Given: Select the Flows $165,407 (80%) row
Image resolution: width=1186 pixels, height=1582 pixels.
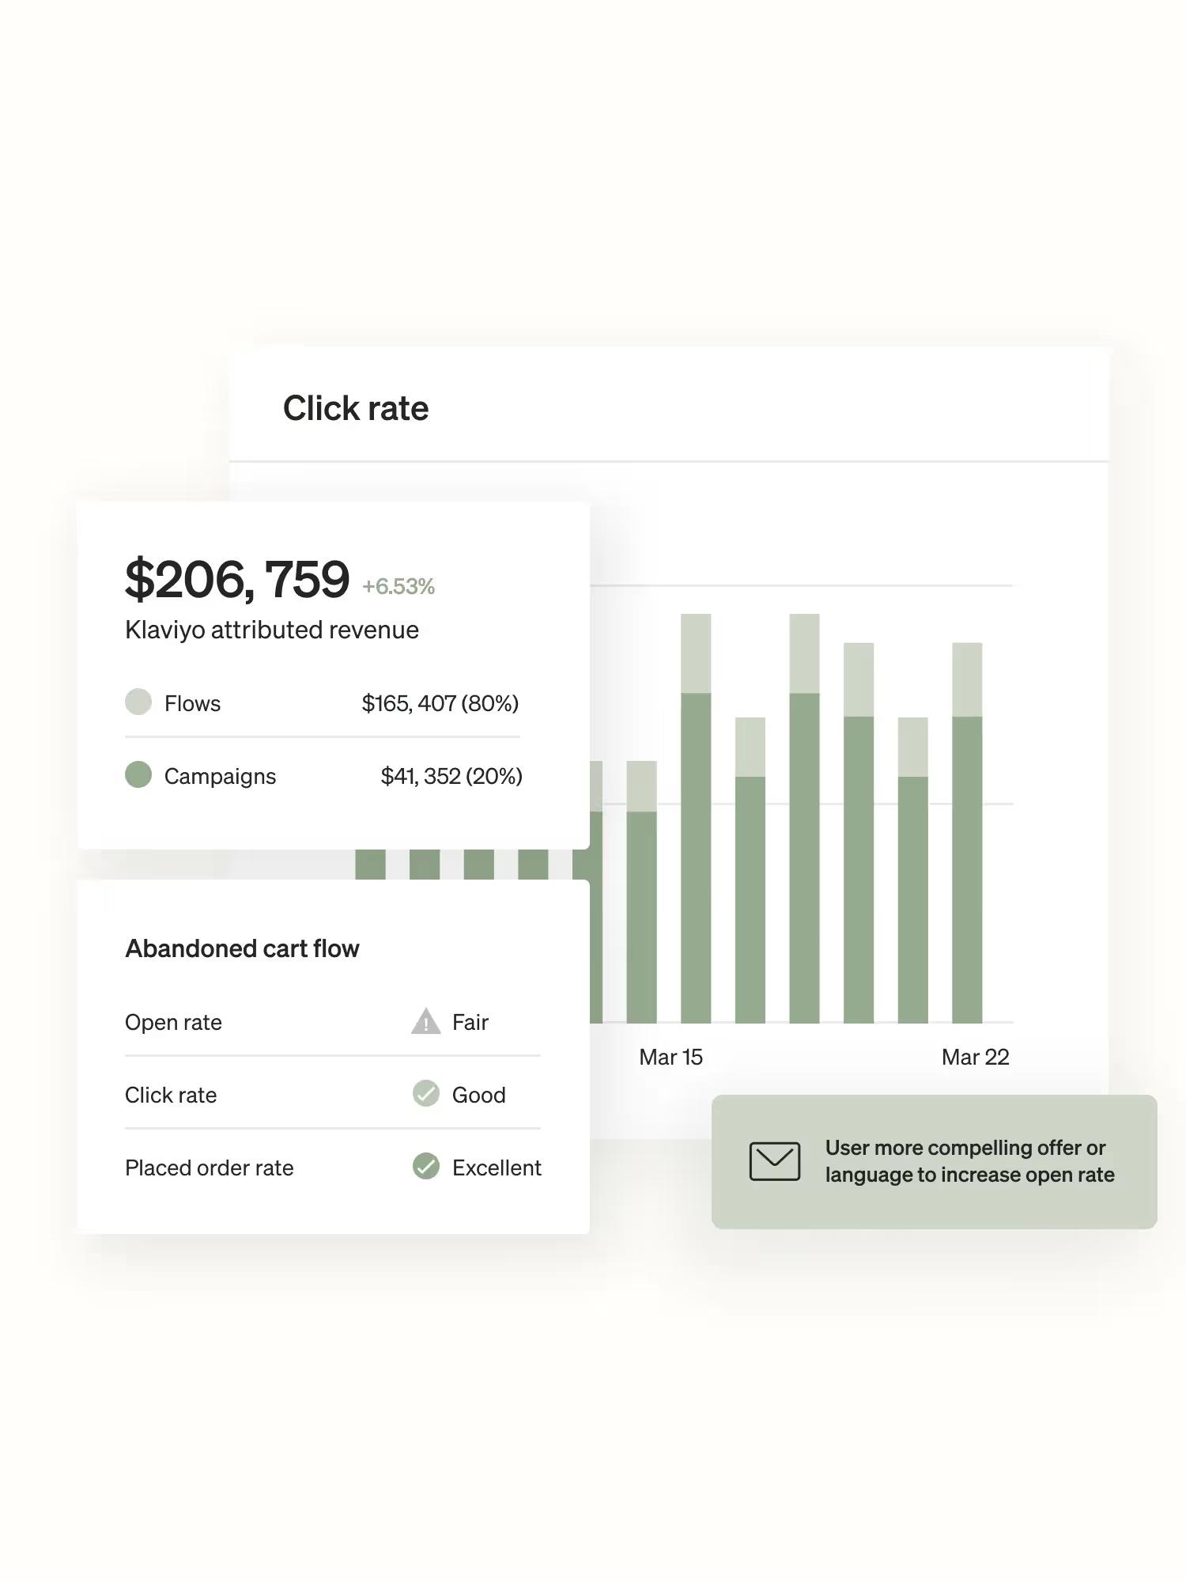Looking at the screenshot, I should click(x=322, y=703).
